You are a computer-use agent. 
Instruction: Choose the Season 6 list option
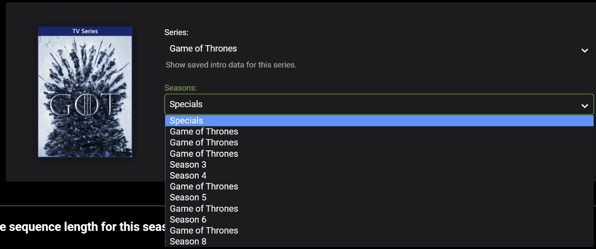[x=188, y=219]
